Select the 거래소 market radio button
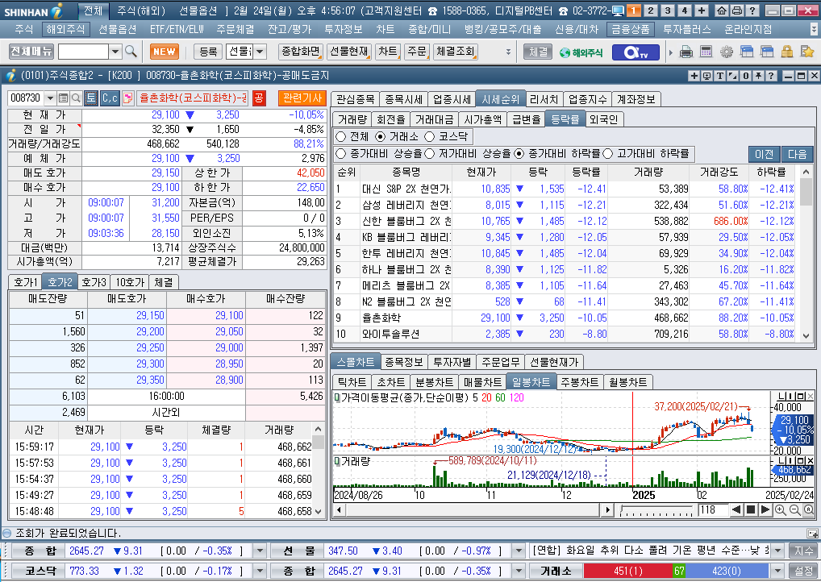Viewport: 821px width, 582px height. [381, 136]
